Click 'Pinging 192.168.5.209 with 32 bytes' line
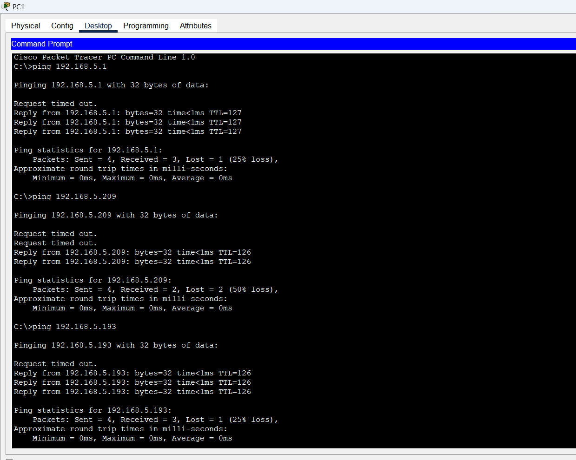The width and height of the screenshot is (576, 460). pos(116,215)
